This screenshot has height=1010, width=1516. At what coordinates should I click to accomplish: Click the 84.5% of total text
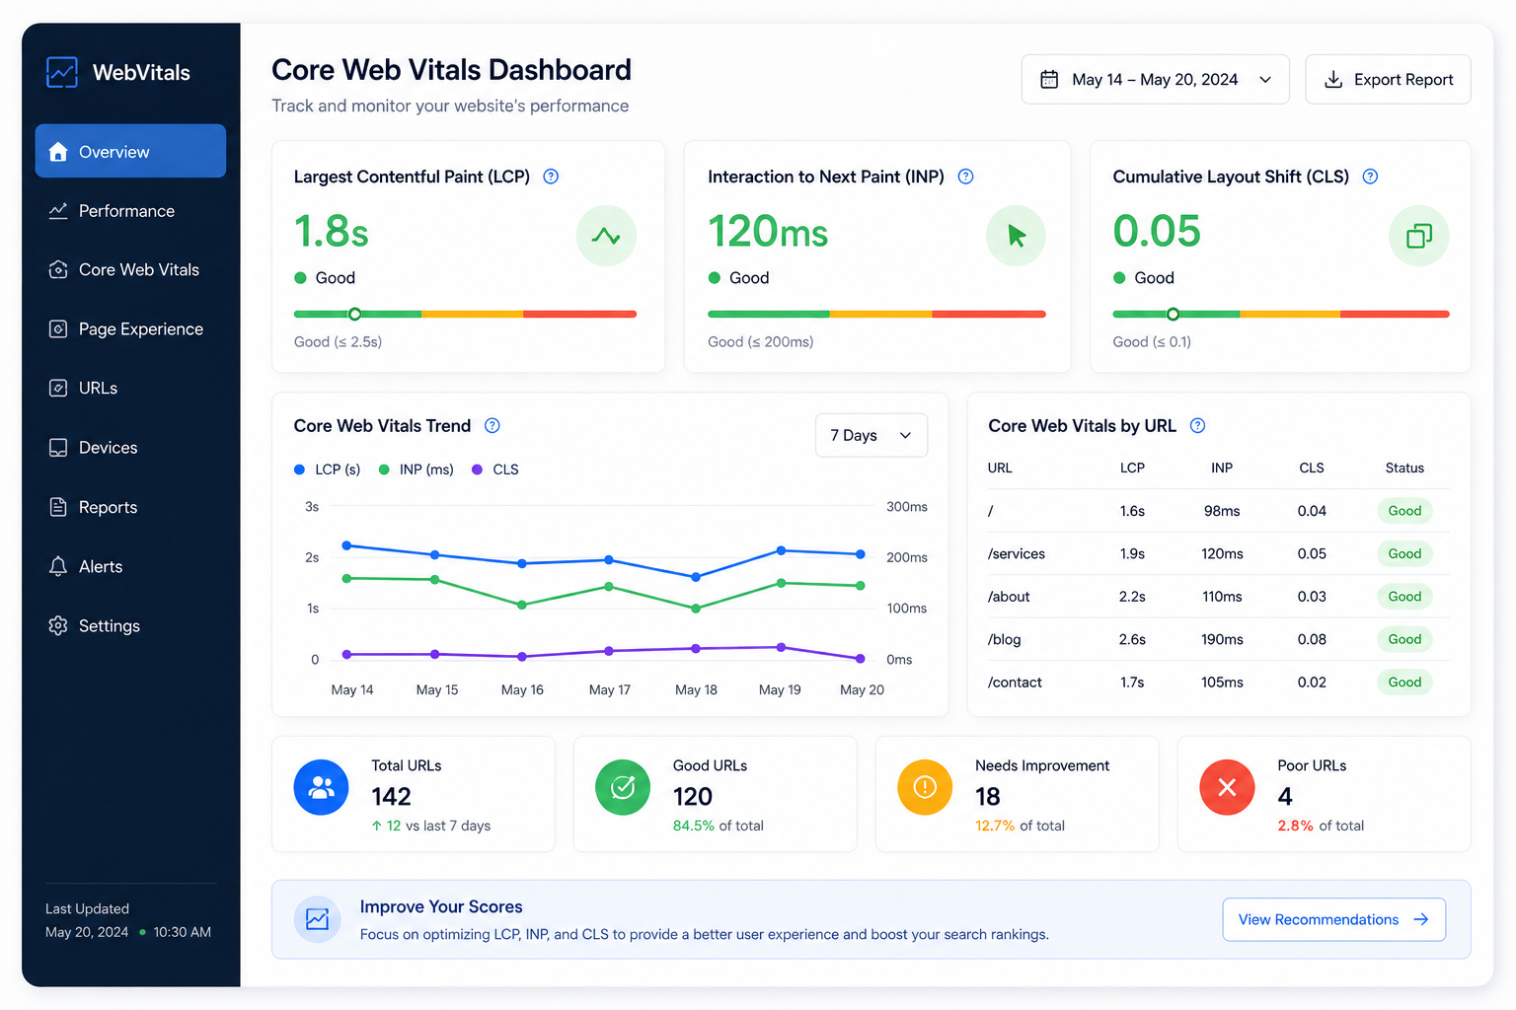pos(719,826)
